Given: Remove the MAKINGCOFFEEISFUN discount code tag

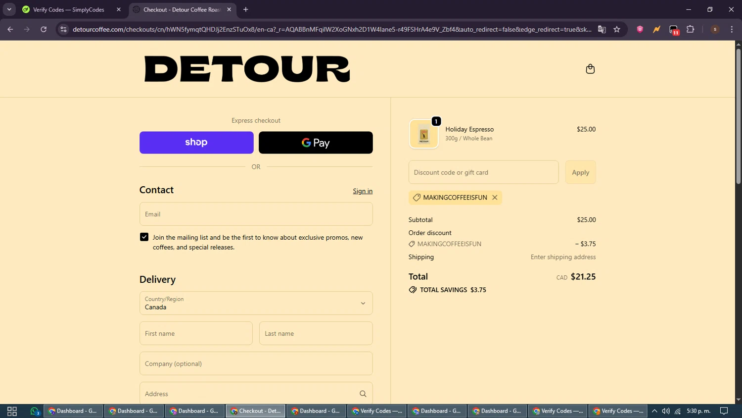Looking at the screenshot, I should pyautogui.click(x=495, y=198).
